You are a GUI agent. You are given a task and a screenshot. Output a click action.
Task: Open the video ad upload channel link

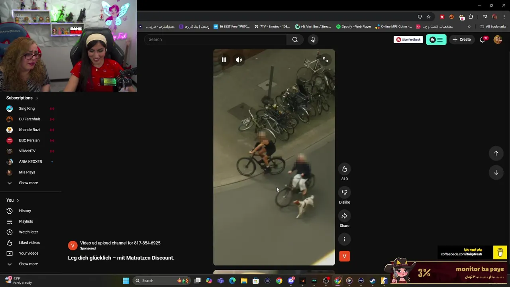120,243
